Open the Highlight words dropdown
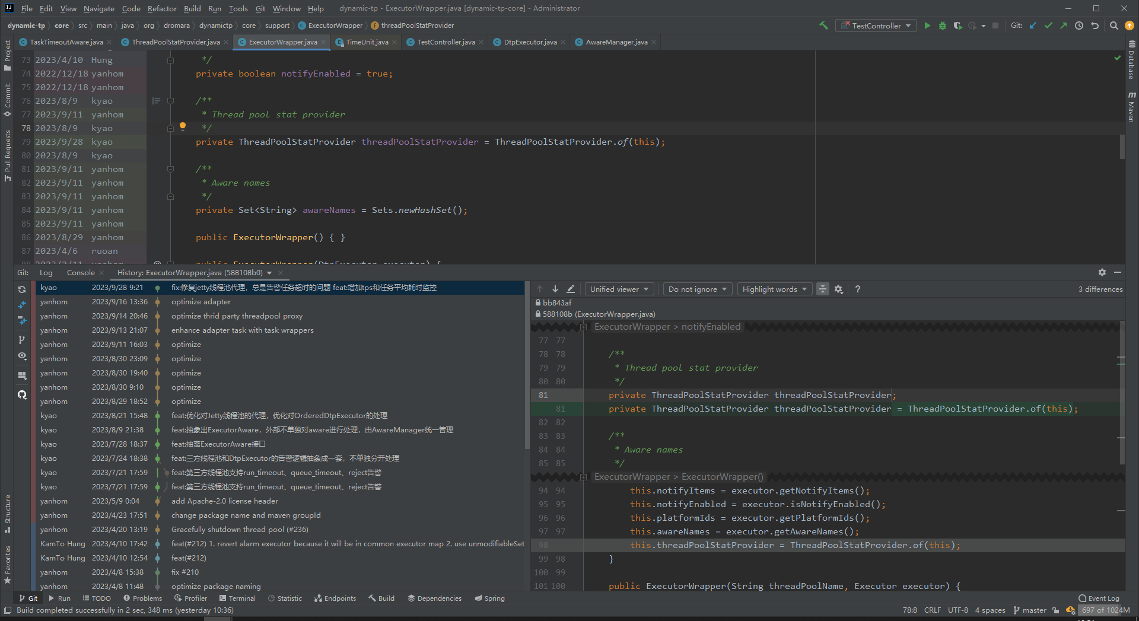 click(774, 289)
